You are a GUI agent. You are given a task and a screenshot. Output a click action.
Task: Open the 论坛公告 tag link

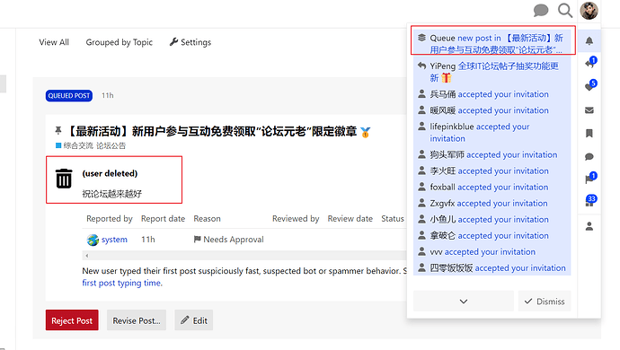[111, 145]
